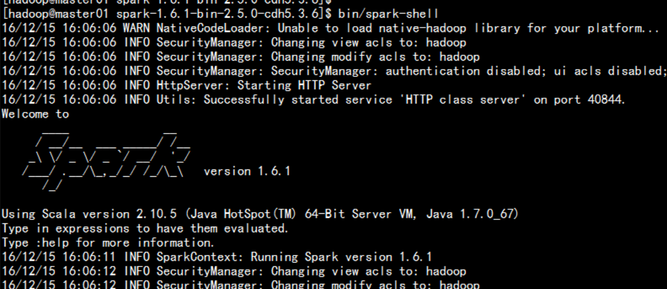The image size is (667, 289).
Task: Click the Spark ASCII art logo
Action: tap(106, 161)
